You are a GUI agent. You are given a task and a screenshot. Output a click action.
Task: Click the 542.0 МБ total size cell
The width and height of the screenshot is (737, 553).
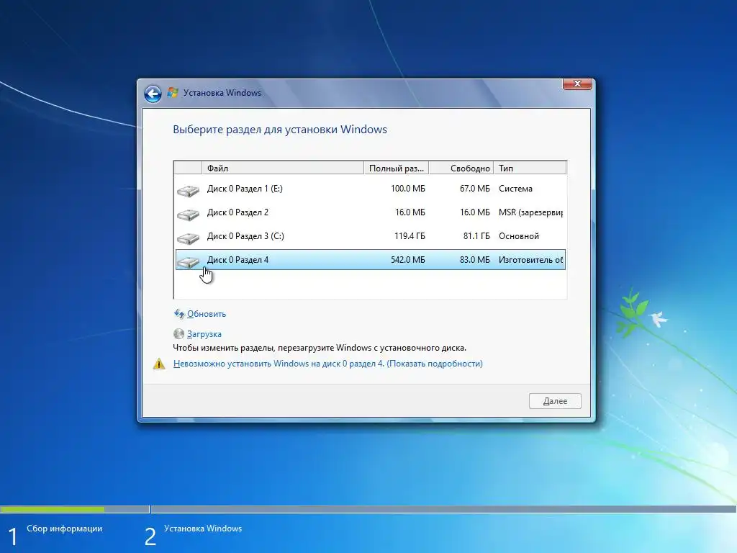click(x=407, y=259)
